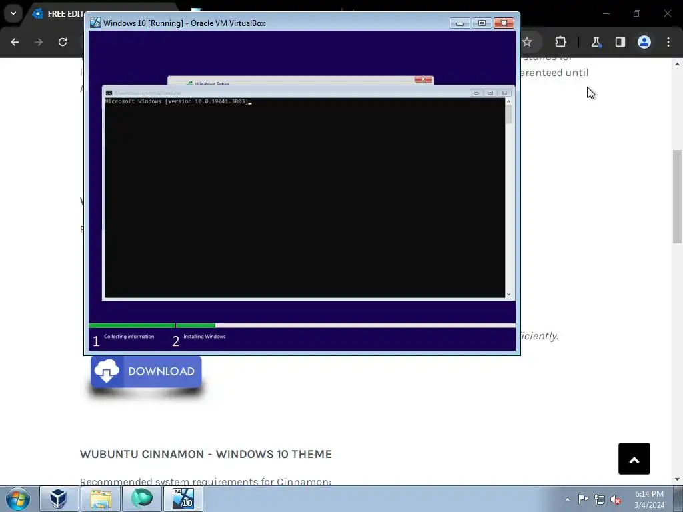Open the Chrome tab search dropdown
This screenshot has width=683, height=512.
pyautogui.click(x=13, y=13)
